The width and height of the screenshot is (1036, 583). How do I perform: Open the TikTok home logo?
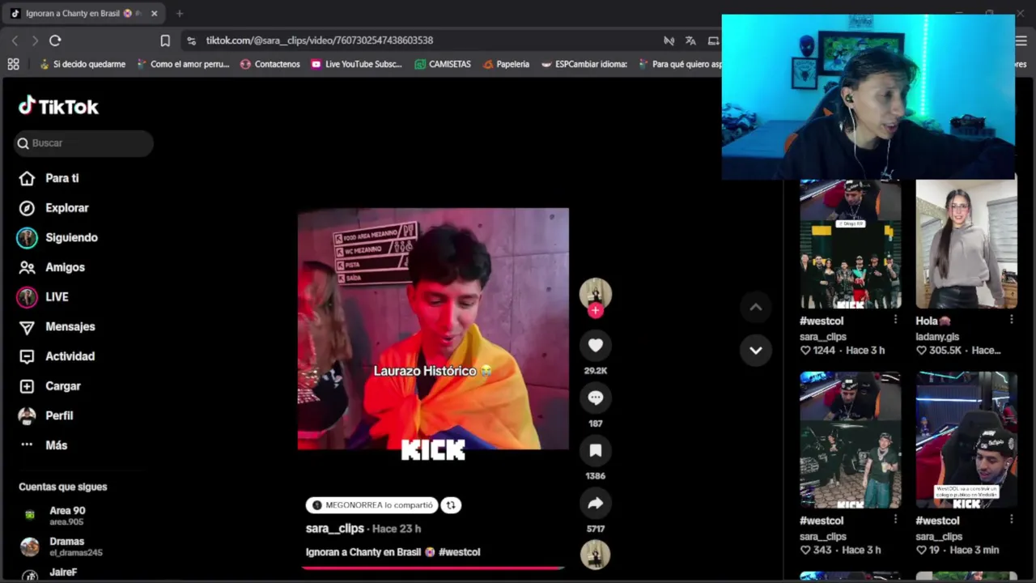click(x=58, y=106)
